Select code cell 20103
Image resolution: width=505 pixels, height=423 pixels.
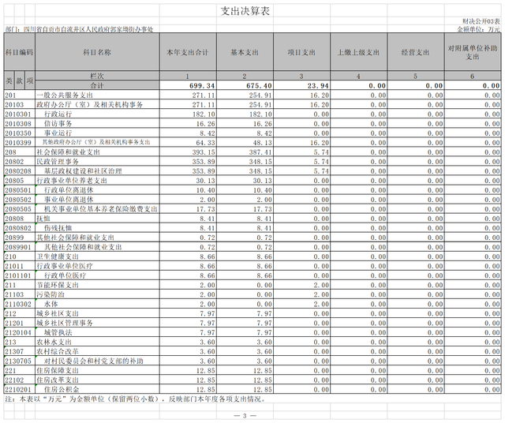pyautogui.click(x=19, y=105)
